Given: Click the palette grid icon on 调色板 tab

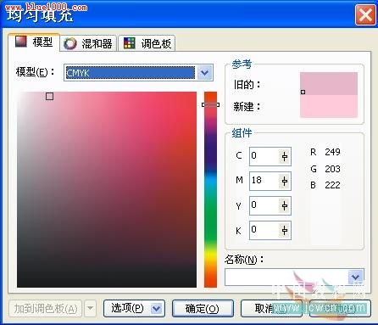Looking at the screenshot, I should (x=130, y=43).
